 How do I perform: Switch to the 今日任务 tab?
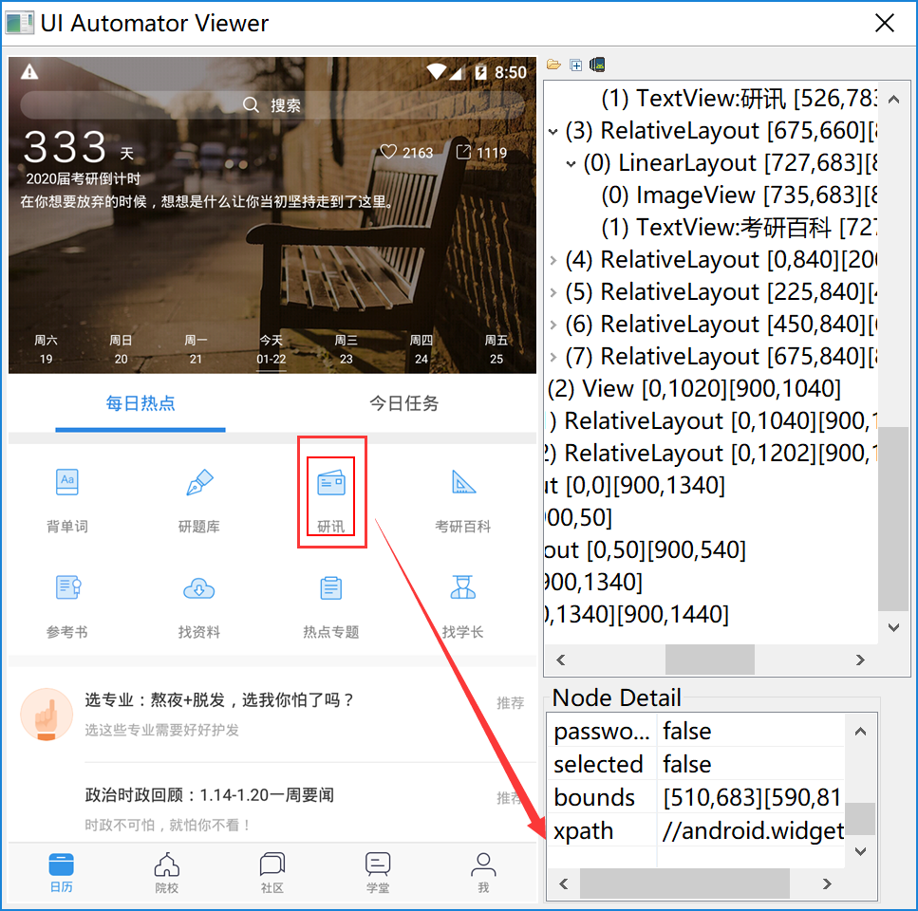(x=404, y=403)
